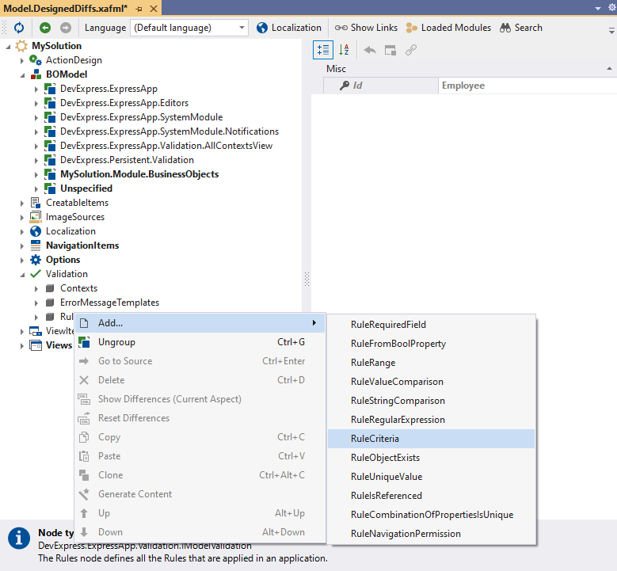Select the Views tree item
617x571 pixels.
point(59,345)
